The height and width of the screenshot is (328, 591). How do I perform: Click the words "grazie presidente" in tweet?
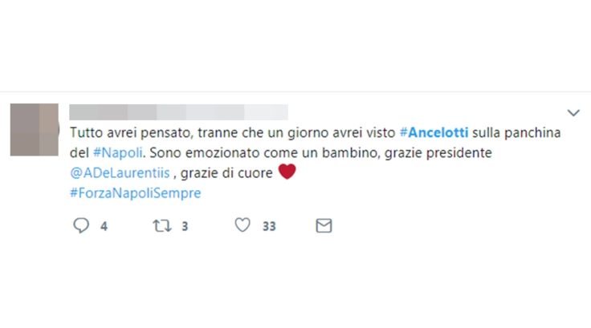click(x=438, y=153)
